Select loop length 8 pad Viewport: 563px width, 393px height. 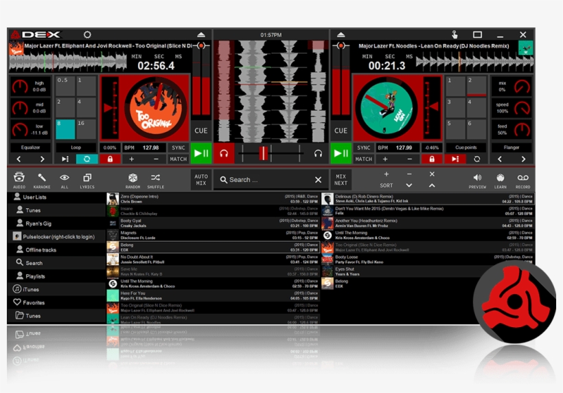65,129
